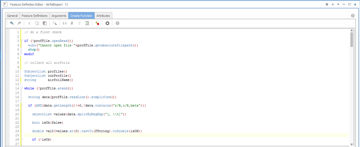Click the gray help icon at far right
The width and height of the screenshot is (360, 147).
(x=353, y=16)
